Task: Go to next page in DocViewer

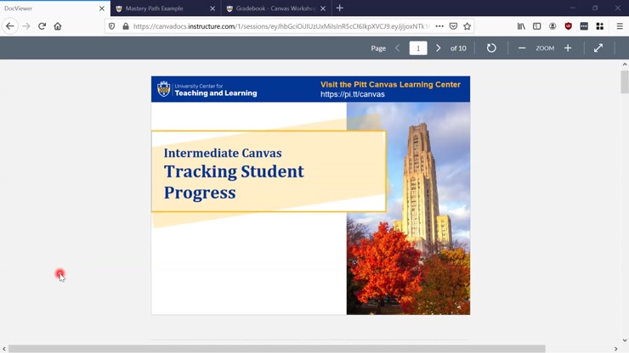Action: (438, 48)
